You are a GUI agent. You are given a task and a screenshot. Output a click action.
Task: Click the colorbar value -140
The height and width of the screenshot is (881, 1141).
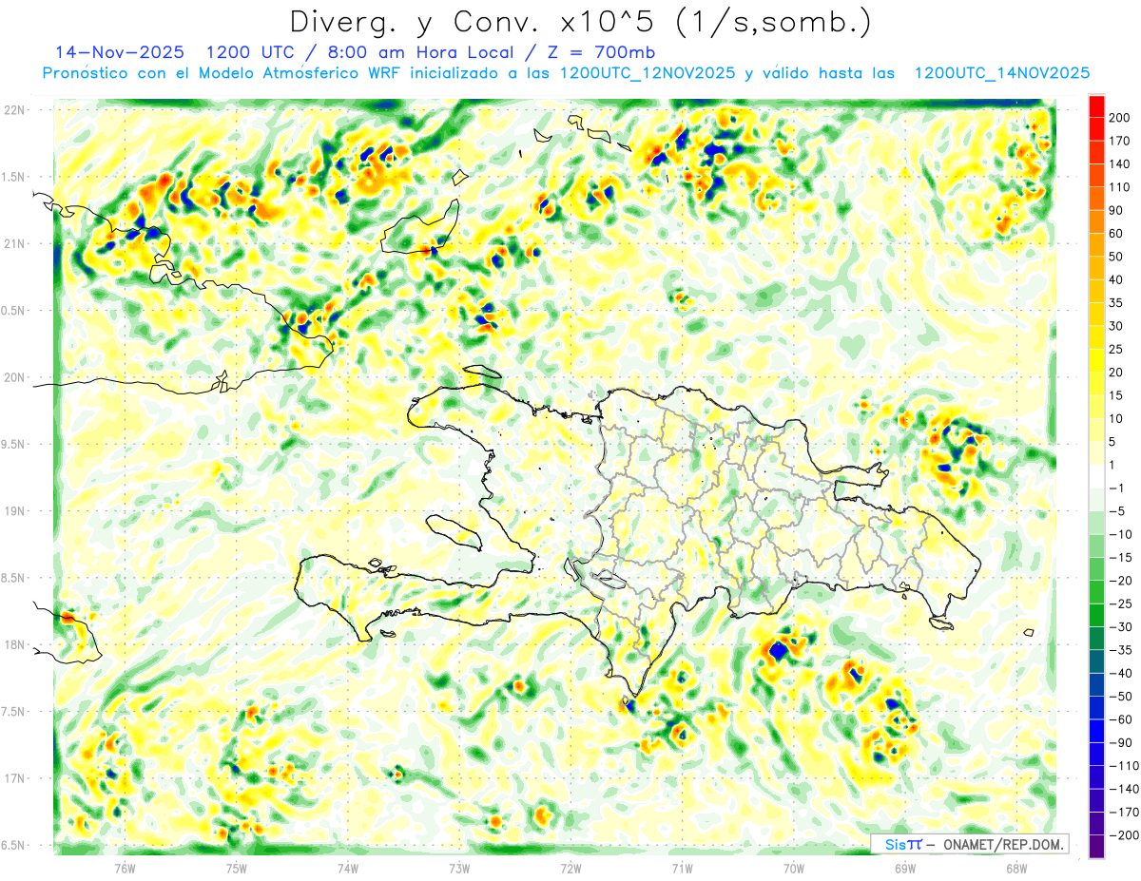tap(1124, 790)
